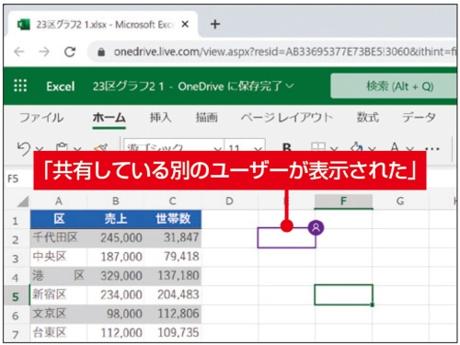Expand the Fill color dropdown arrow
Image resolution: width=460 pixels, height=345 pixels.
[372, 149]
